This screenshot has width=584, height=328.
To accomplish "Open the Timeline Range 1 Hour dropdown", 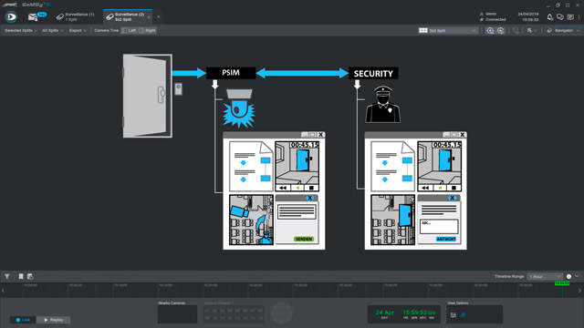I will pyautogui.click(x=545, y=277).
